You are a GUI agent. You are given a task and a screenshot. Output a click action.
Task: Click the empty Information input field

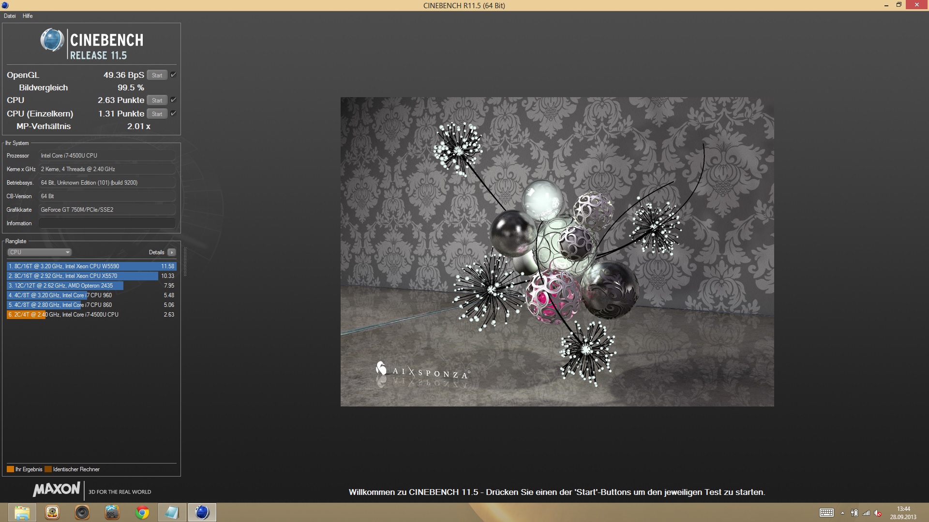pyautogui.click(x=107, y=223)
